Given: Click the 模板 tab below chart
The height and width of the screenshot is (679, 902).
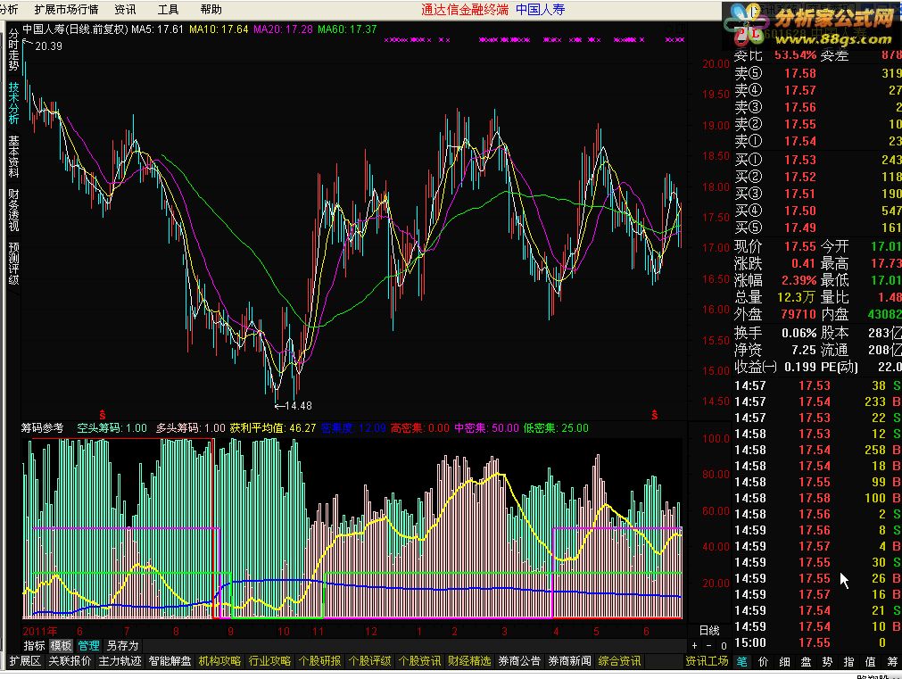Looking at the screenshot, I should pos(61,646).
